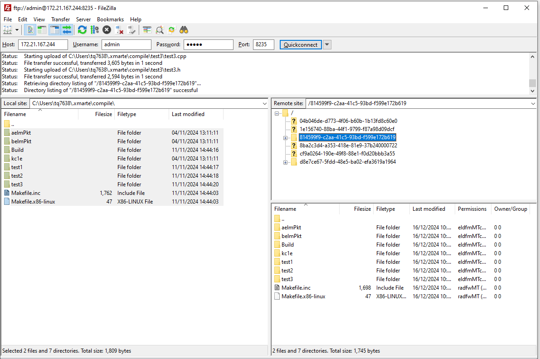Image resolution: width=540 pixels, height=359 pixels.
Task: Expand the d8e7ce67 remote folder
Action: click(285, 162)
